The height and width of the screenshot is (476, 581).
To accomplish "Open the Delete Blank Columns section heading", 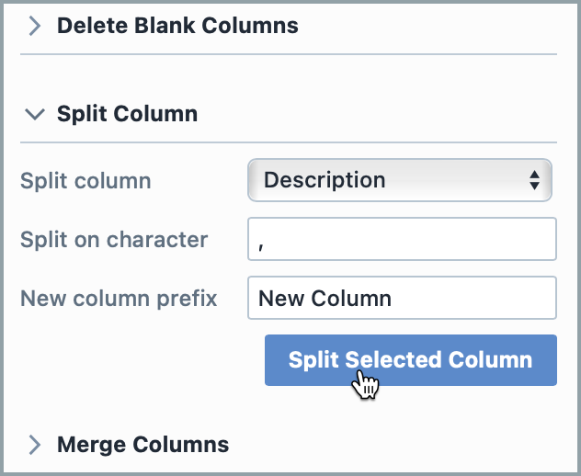I will click(x=177, y=26).
